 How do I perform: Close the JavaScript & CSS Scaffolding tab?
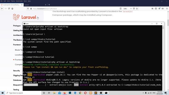(22, 5)
